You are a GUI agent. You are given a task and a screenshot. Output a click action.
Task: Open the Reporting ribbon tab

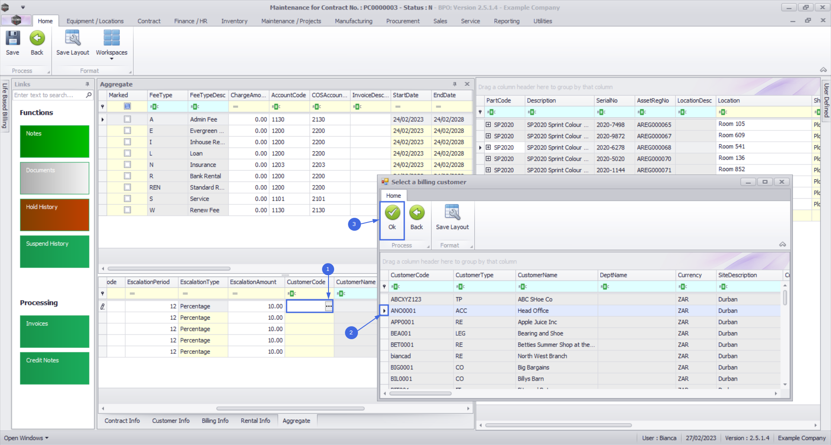click(x=507, y=21)
